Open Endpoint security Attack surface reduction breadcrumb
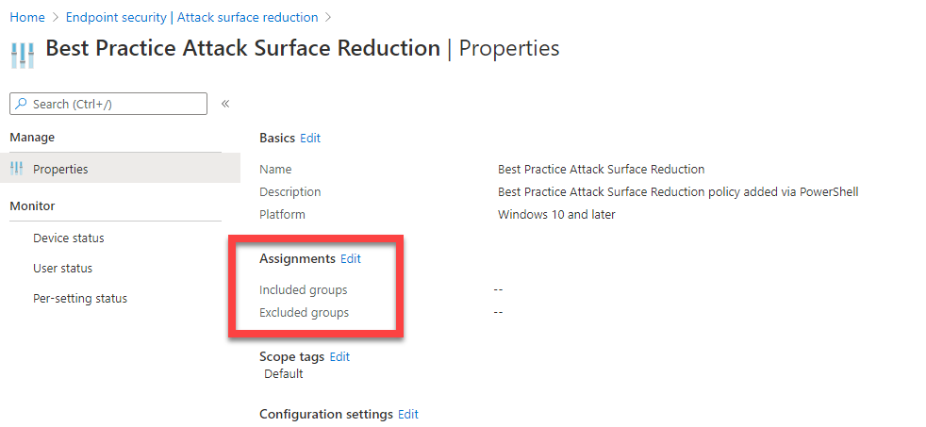Image resolution: width=926 pixels, height=427 pixels. (x=191, y=17)
